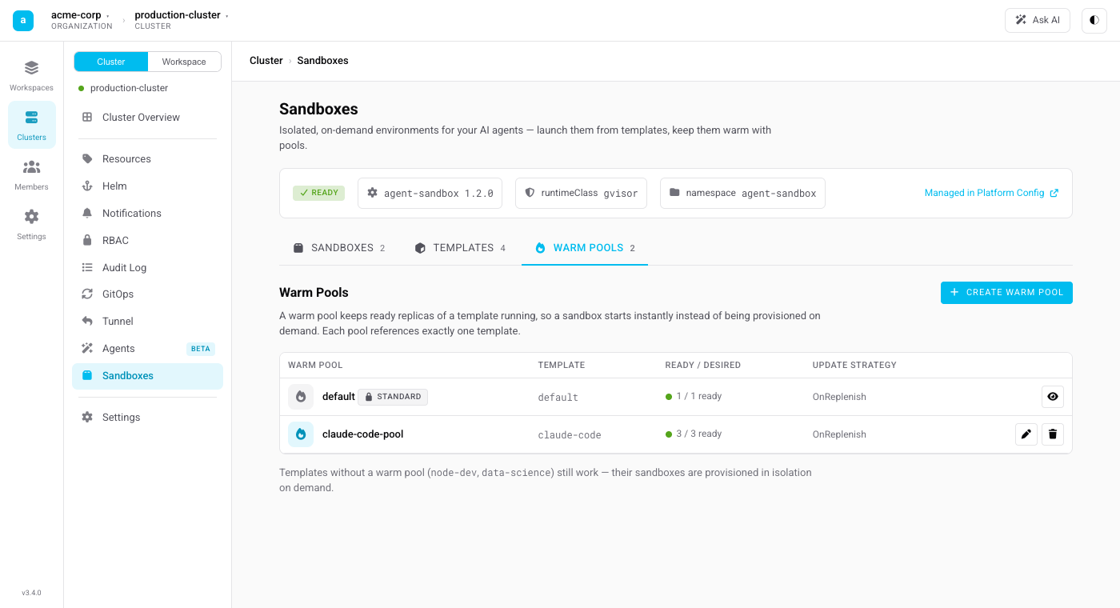Click the STANDARD lock badge

coord(393,397)
